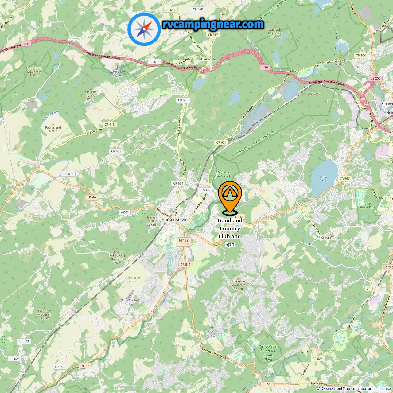The width and height of the screenshot is (393, 393).
Task: Click the Scheller Airport plane icon
Action: 212,328
